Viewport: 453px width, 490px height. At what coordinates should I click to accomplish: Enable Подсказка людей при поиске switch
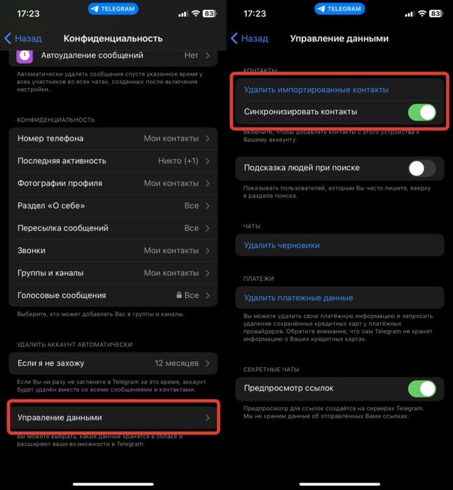pos(422,168)
